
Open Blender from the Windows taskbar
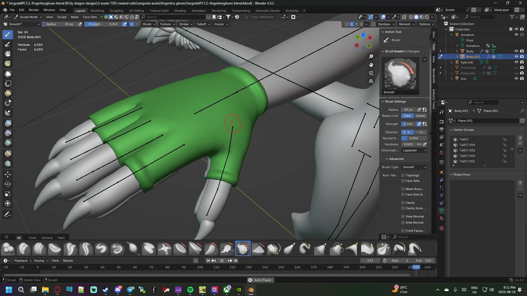click(251, 290)
